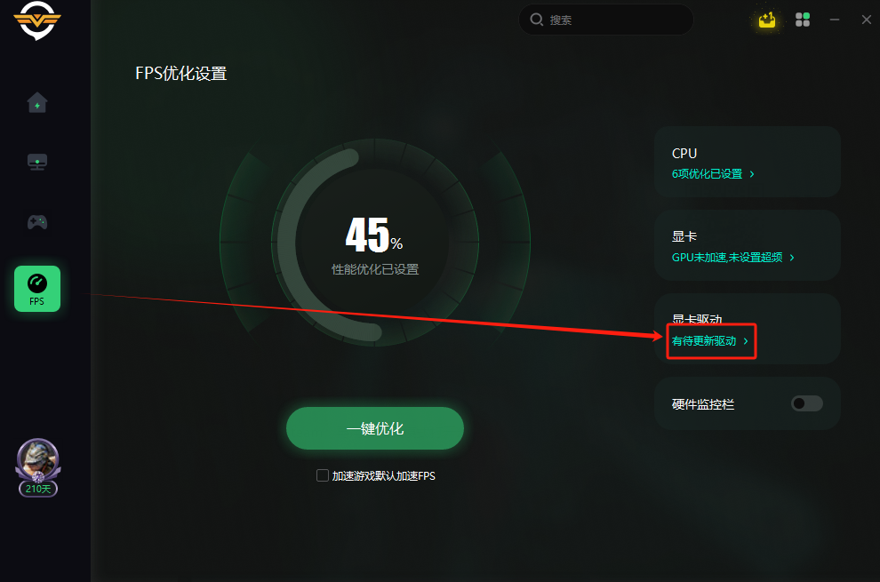
Task: Open the CPU optimization card
Action: click(x=747, y=162)
